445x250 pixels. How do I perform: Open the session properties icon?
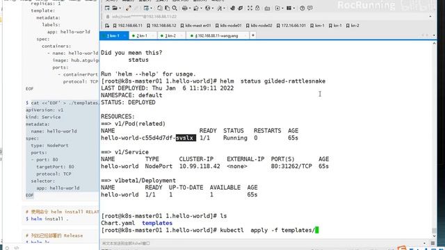146,8
